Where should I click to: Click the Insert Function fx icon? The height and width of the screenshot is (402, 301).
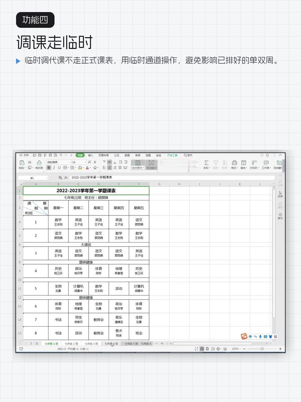pos(66,178)
